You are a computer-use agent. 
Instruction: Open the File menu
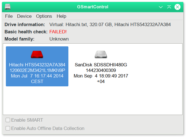point(9,16)
